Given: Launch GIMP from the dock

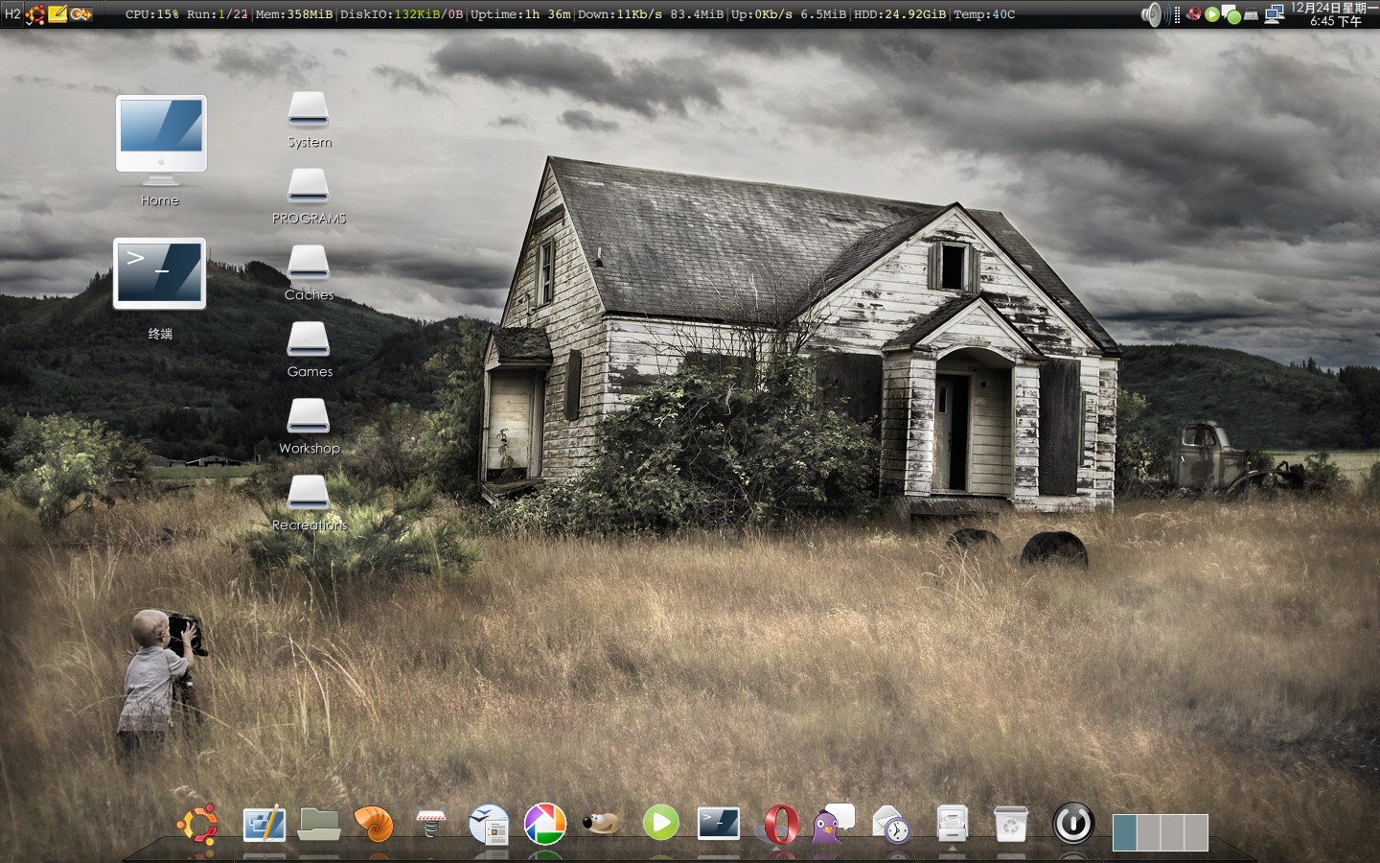Looking at the screenshot, I should [603, 823].
